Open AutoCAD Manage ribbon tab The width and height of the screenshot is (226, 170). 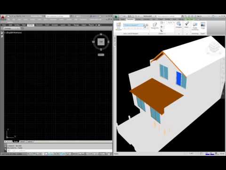[76, 25]
